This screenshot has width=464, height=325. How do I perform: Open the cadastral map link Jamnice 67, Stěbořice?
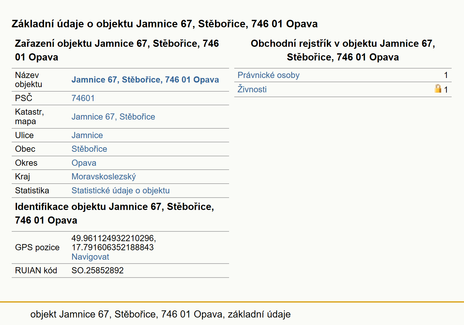[113, 117]
